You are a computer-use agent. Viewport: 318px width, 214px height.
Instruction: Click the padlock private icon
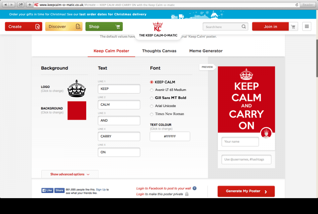pyautogui.click(x=187, y=194)
